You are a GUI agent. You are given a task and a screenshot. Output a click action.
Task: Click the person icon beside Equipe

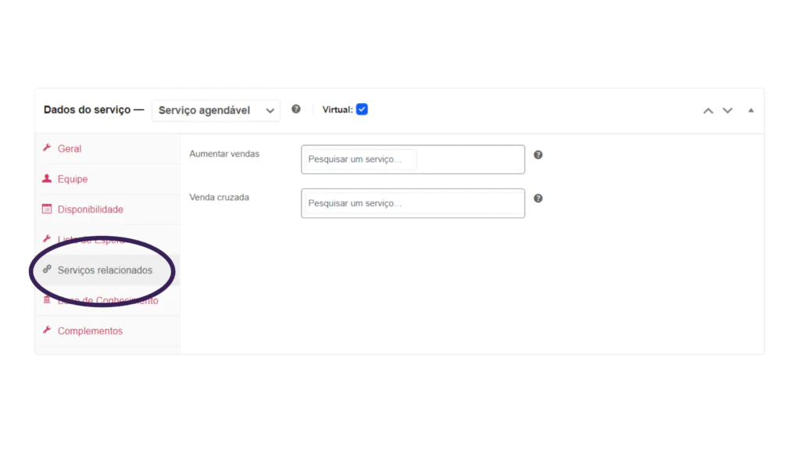[x=47, y=179]
